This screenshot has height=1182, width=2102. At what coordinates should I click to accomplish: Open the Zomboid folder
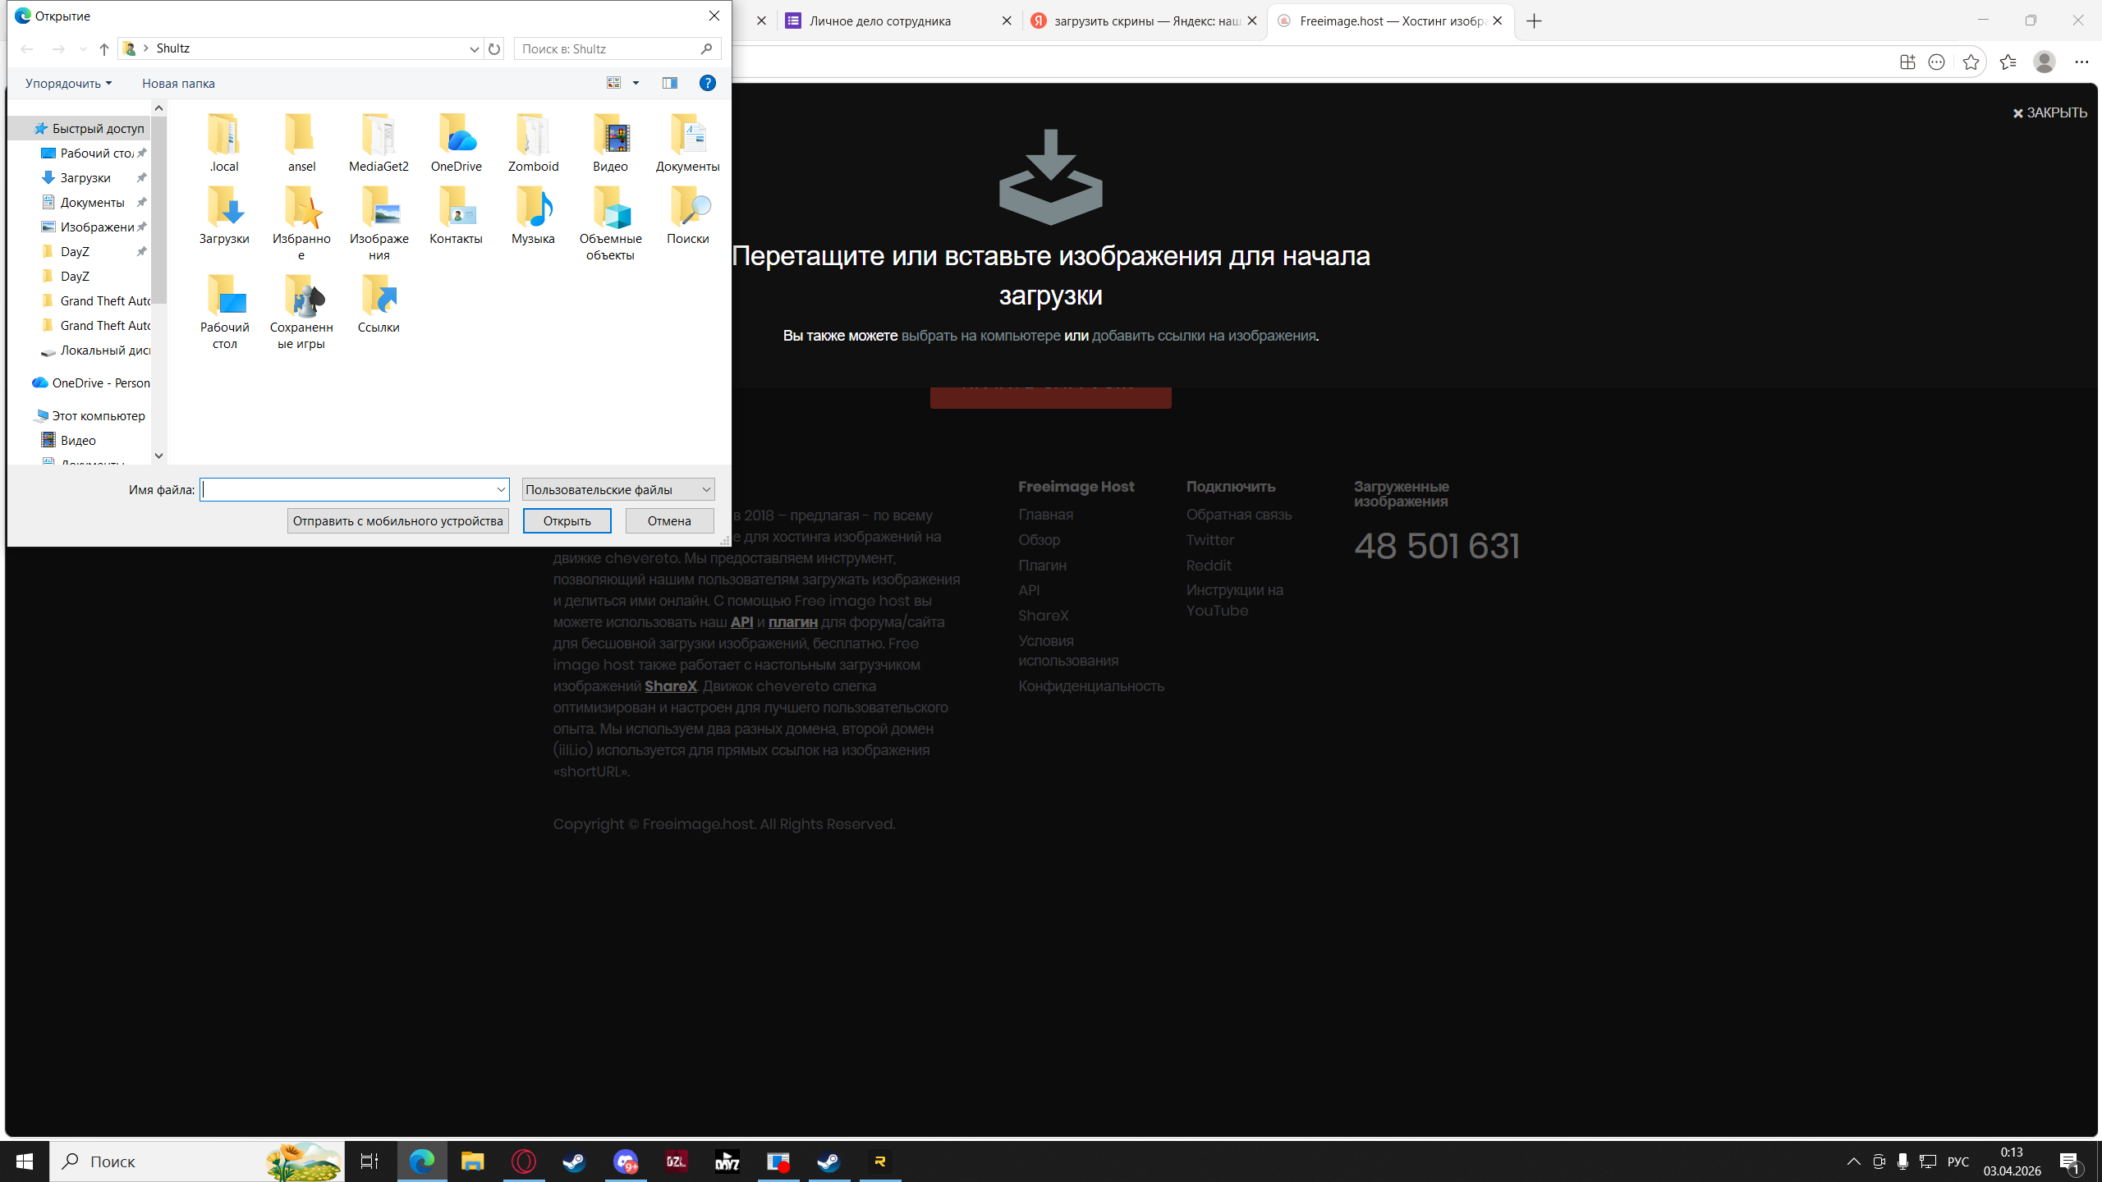[533, 143]
